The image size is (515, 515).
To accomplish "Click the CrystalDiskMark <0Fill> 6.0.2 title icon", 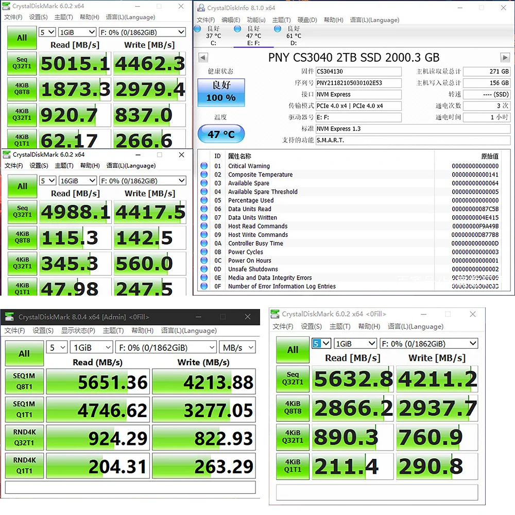I will pyautogui.click(x=275, y=314).
